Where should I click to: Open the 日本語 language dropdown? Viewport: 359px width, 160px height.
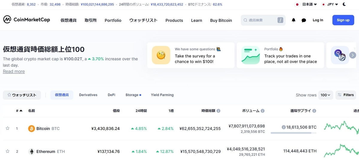point(306,4)
